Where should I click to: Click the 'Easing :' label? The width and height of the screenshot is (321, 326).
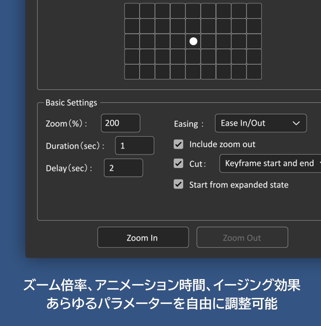pos(189,124)
